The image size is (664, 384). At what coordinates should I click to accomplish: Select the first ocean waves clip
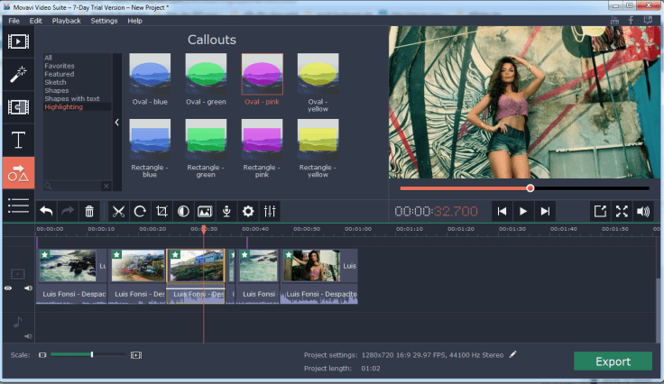point(71,276)
